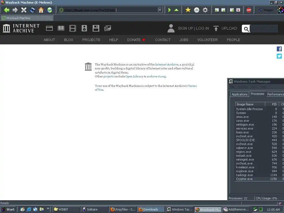284x213 pixels.
Task: Switch to WINNT folder in taskbar
Action: pyautogui.click(x=66, y=209)
